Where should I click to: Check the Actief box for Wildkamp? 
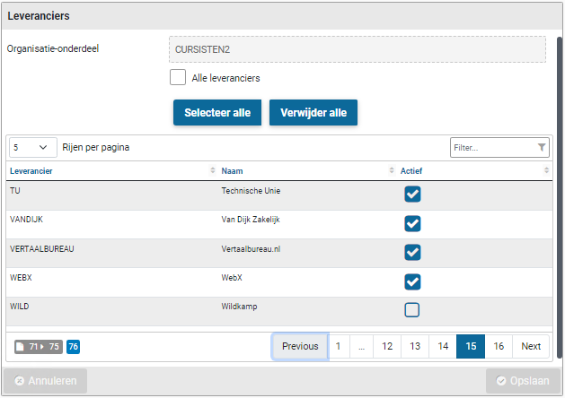pyautogui.click(x=412, y=310)
